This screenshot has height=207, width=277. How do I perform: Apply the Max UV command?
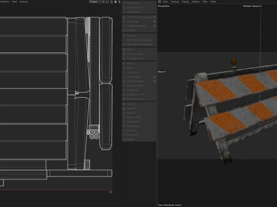(139, 49)
